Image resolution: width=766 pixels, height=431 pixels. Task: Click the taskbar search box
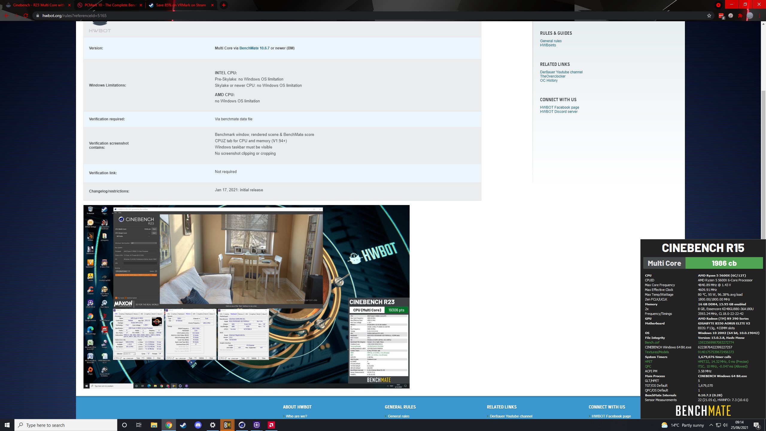66,425
